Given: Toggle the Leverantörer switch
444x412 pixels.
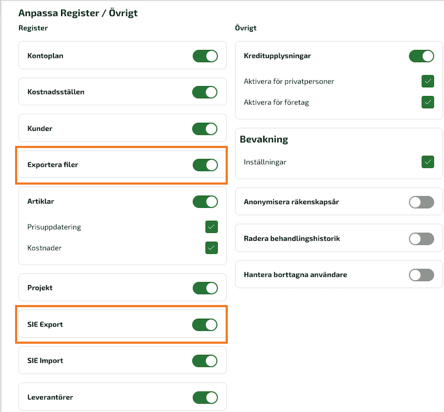Looking at the screenshot, I should [x=205, y=398].
